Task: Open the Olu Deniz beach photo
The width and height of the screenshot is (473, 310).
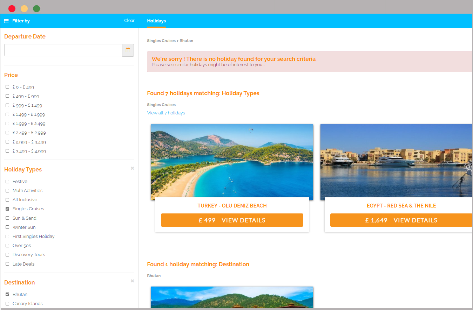Action: coord(232,162)
